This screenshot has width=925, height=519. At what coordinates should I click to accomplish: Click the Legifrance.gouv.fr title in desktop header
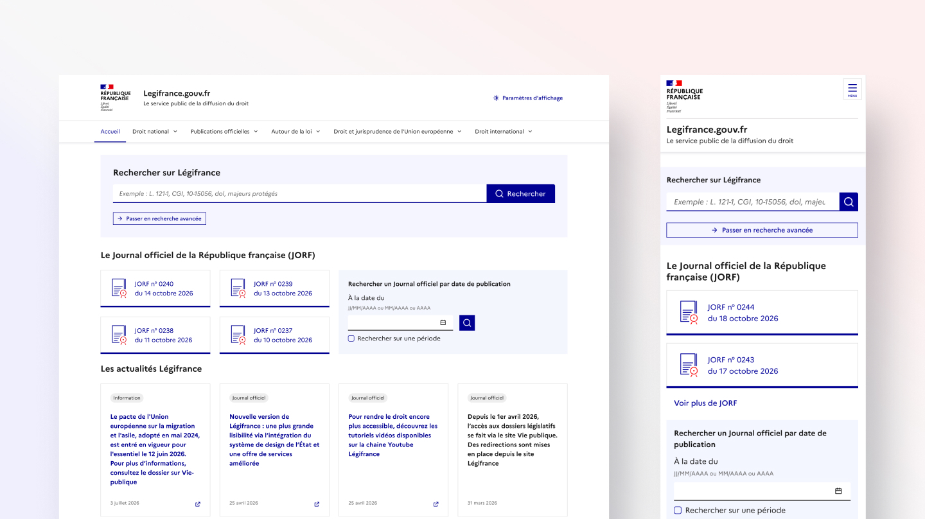click(177, 93)
